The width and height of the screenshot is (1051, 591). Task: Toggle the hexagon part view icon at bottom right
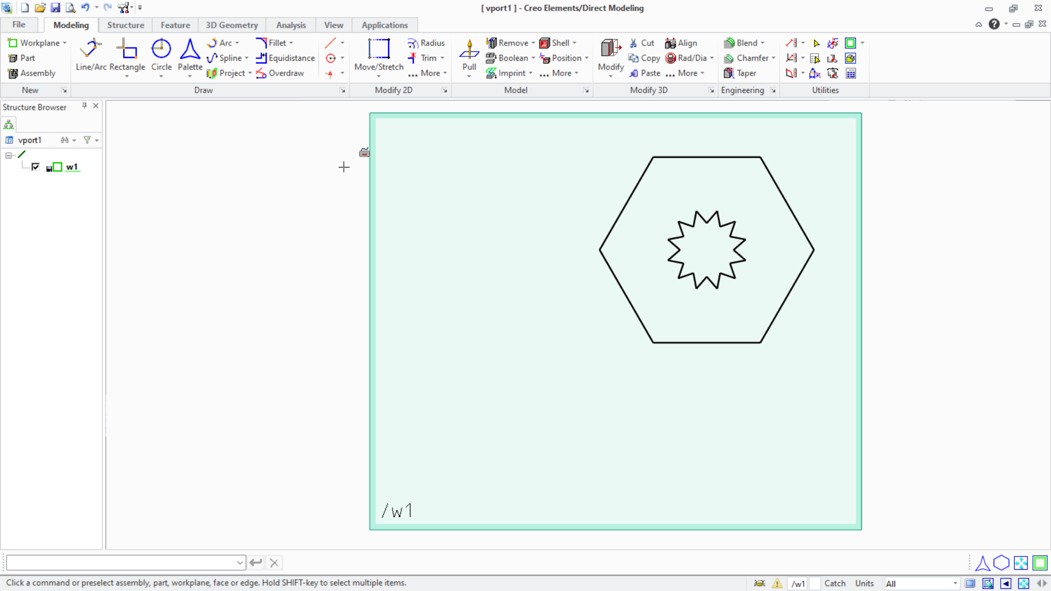(1001, 563)
